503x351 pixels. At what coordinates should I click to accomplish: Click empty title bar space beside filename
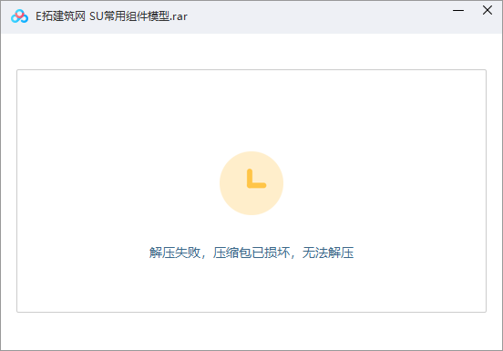[x=318, y=16]
